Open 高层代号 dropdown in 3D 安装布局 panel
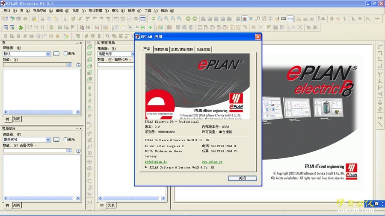 pyautogui.click(x=133, y=54)
